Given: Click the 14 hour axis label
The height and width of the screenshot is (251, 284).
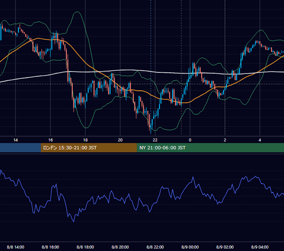Looking at the screenshot, I should 15,140.
